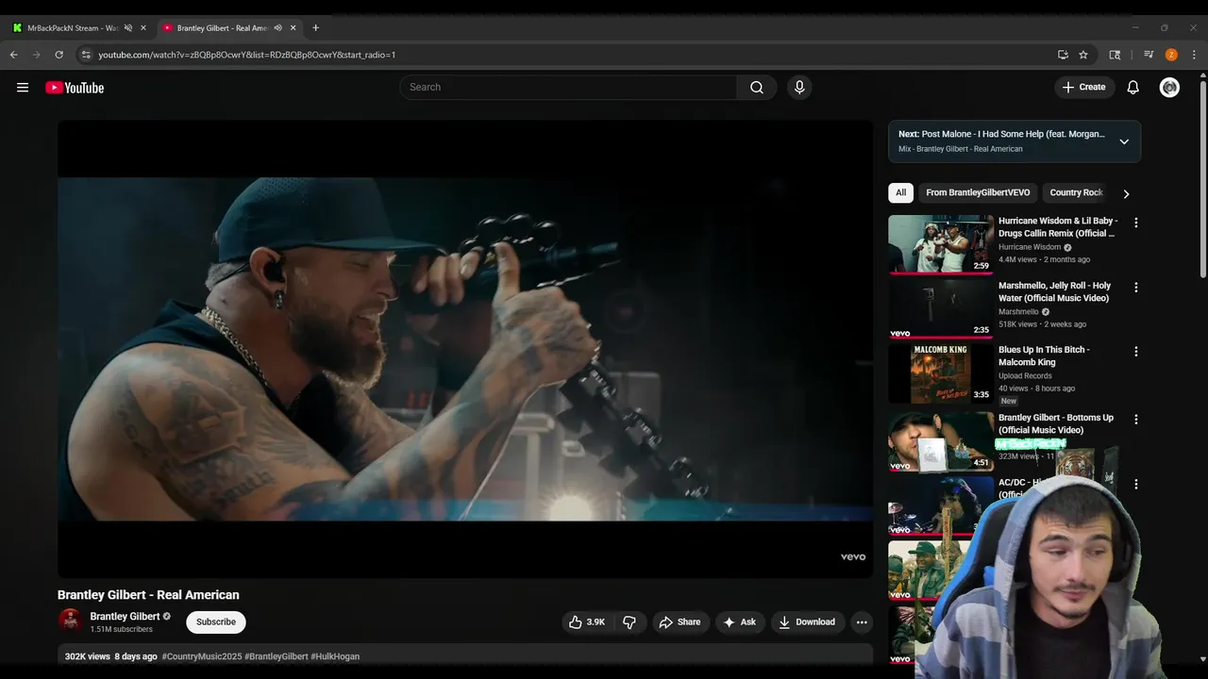This screenshot has width=1208, height=679.
Task: Like the Real American video
Action: 586,622
